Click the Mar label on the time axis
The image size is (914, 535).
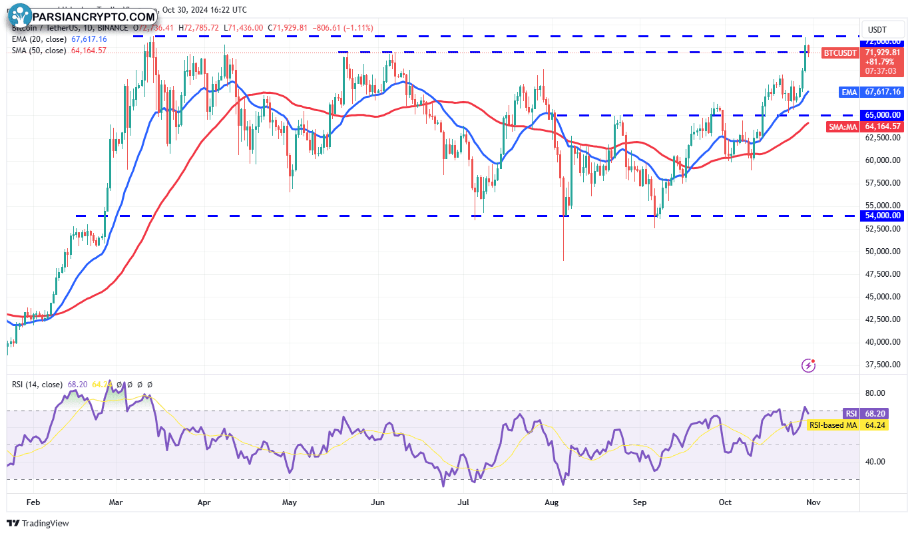click(116, 502)
